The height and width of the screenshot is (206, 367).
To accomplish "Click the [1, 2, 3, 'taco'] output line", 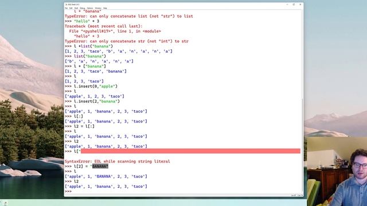I will pos(84,81).
